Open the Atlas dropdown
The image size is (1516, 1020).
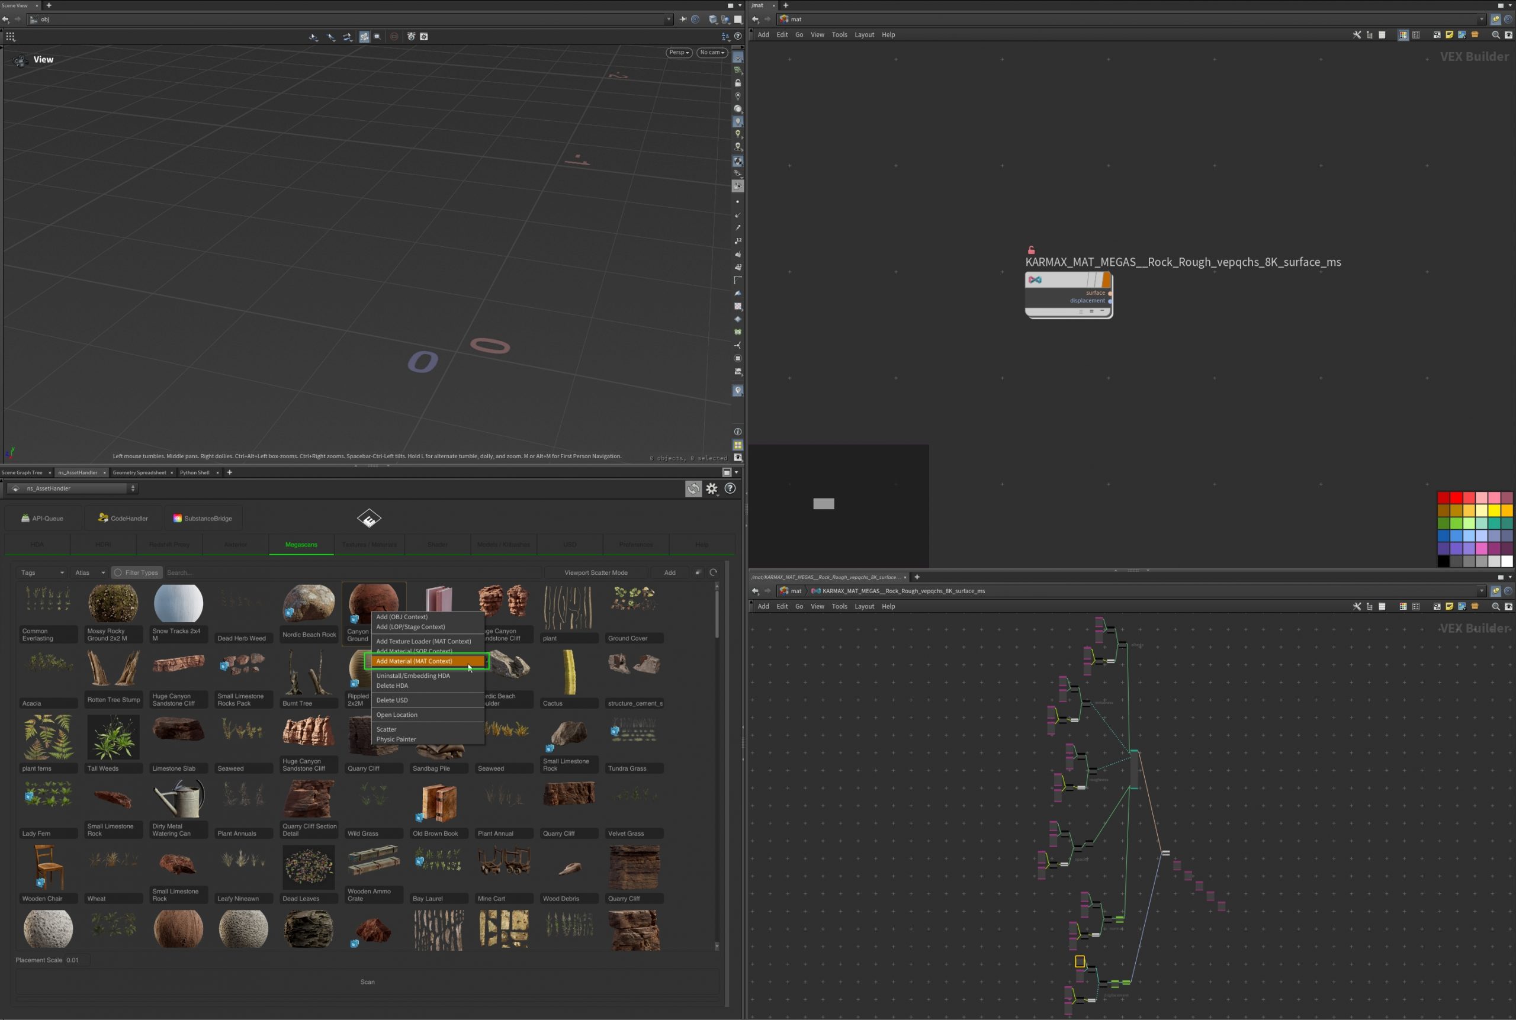tap(90, 572)
